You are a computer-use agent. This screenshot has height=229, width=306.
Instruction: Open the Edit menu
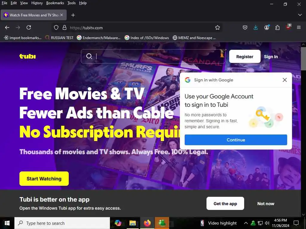click(14, 3)
